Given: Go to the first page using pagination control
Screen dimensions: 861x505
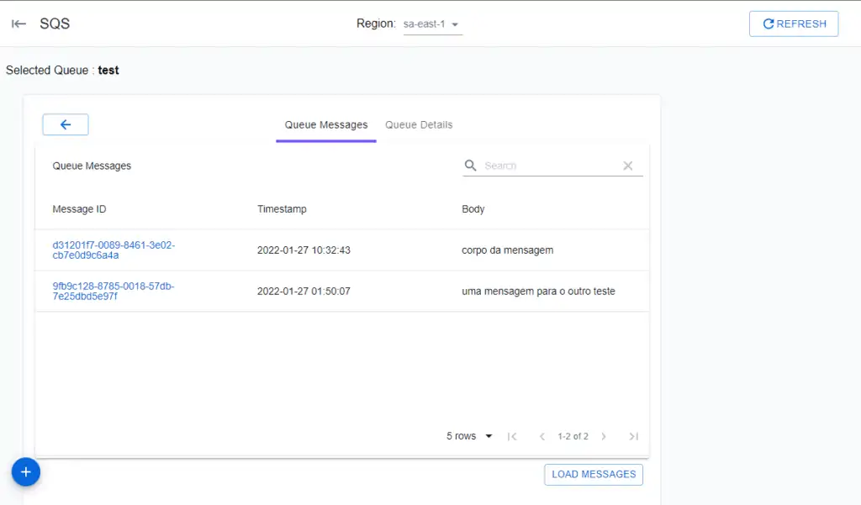Looking at the screenshot, I should (512, 436).
